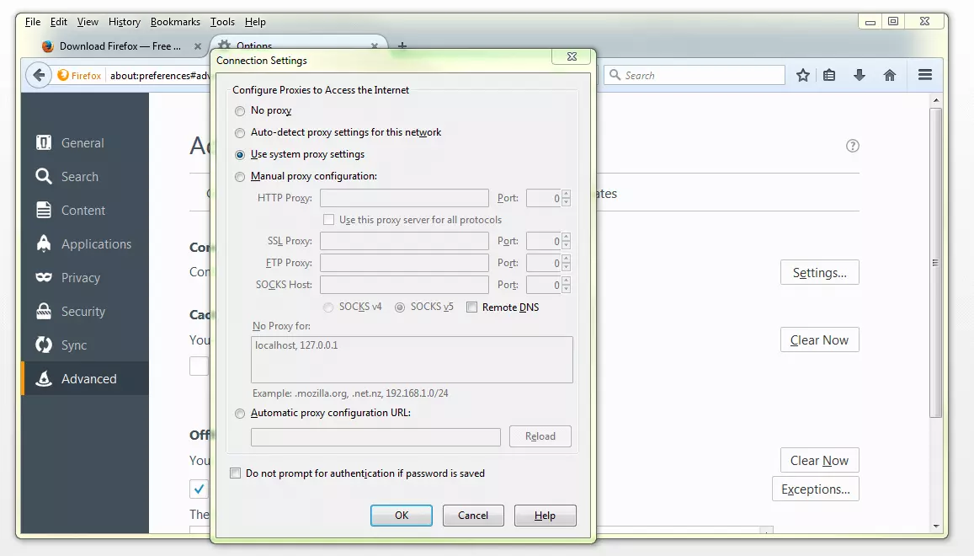Click the vertical scrollbar of Options page

[x=935, y=263]
